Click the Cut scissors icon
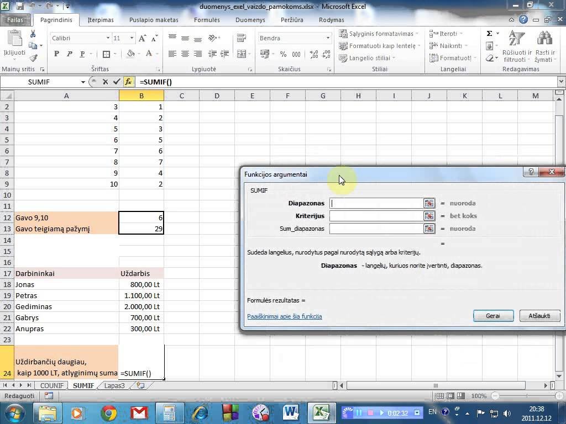566x424 pixels. pyautogui.click(x=33, y=34)
